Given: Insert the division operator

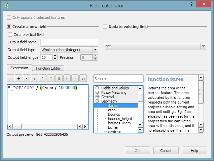Looking at the screenshot, I should pos(35,78).
